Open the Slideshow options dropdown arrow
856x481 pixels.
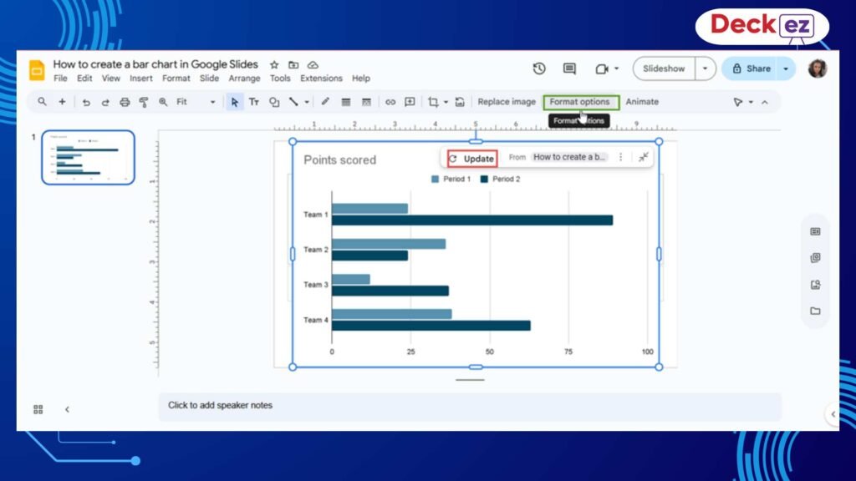(x=705, y=68)
